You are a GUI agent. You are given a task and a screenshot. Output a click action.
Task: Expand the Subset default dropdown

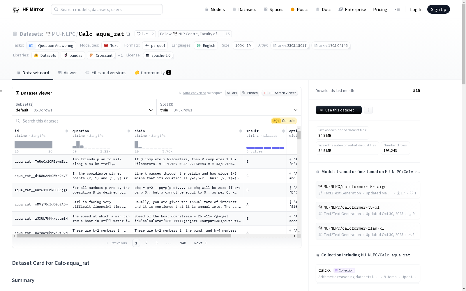(x=84, y=107)
